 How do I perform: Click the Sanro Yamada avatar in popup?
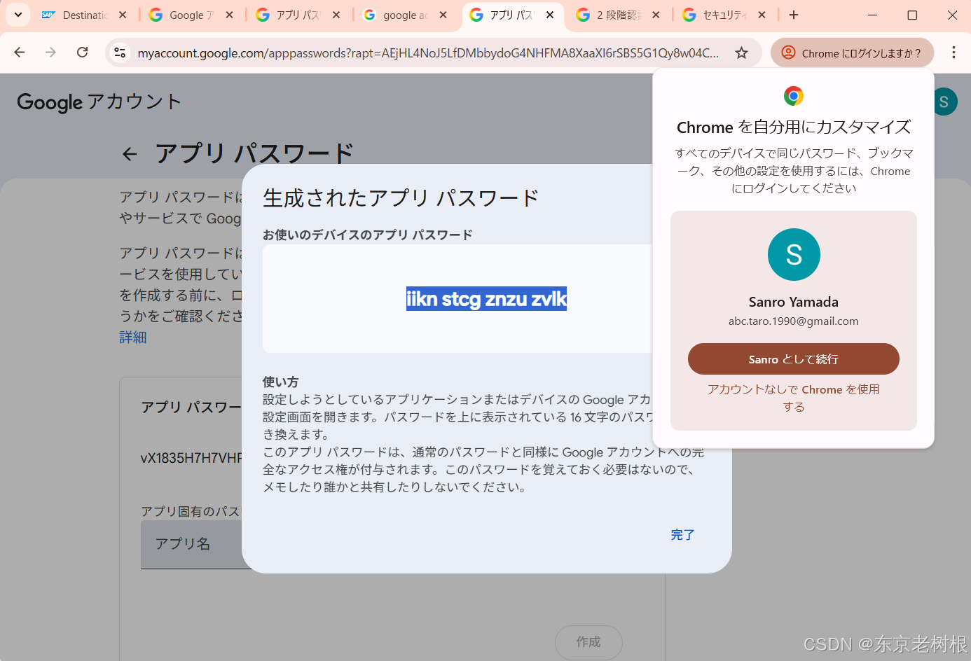[x=794, y=254]
